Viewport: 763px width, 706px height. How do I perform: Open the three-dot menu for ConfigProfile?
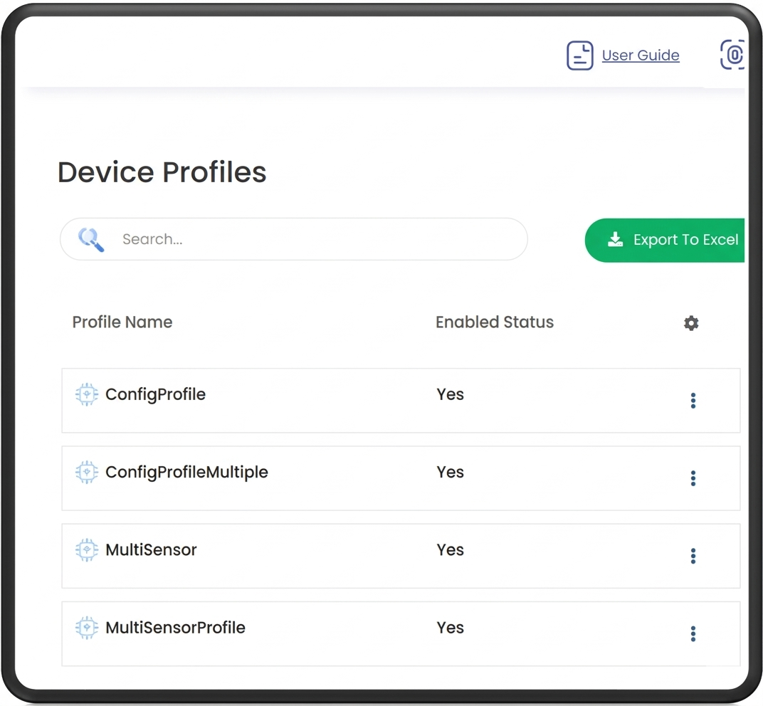[693, 401]
